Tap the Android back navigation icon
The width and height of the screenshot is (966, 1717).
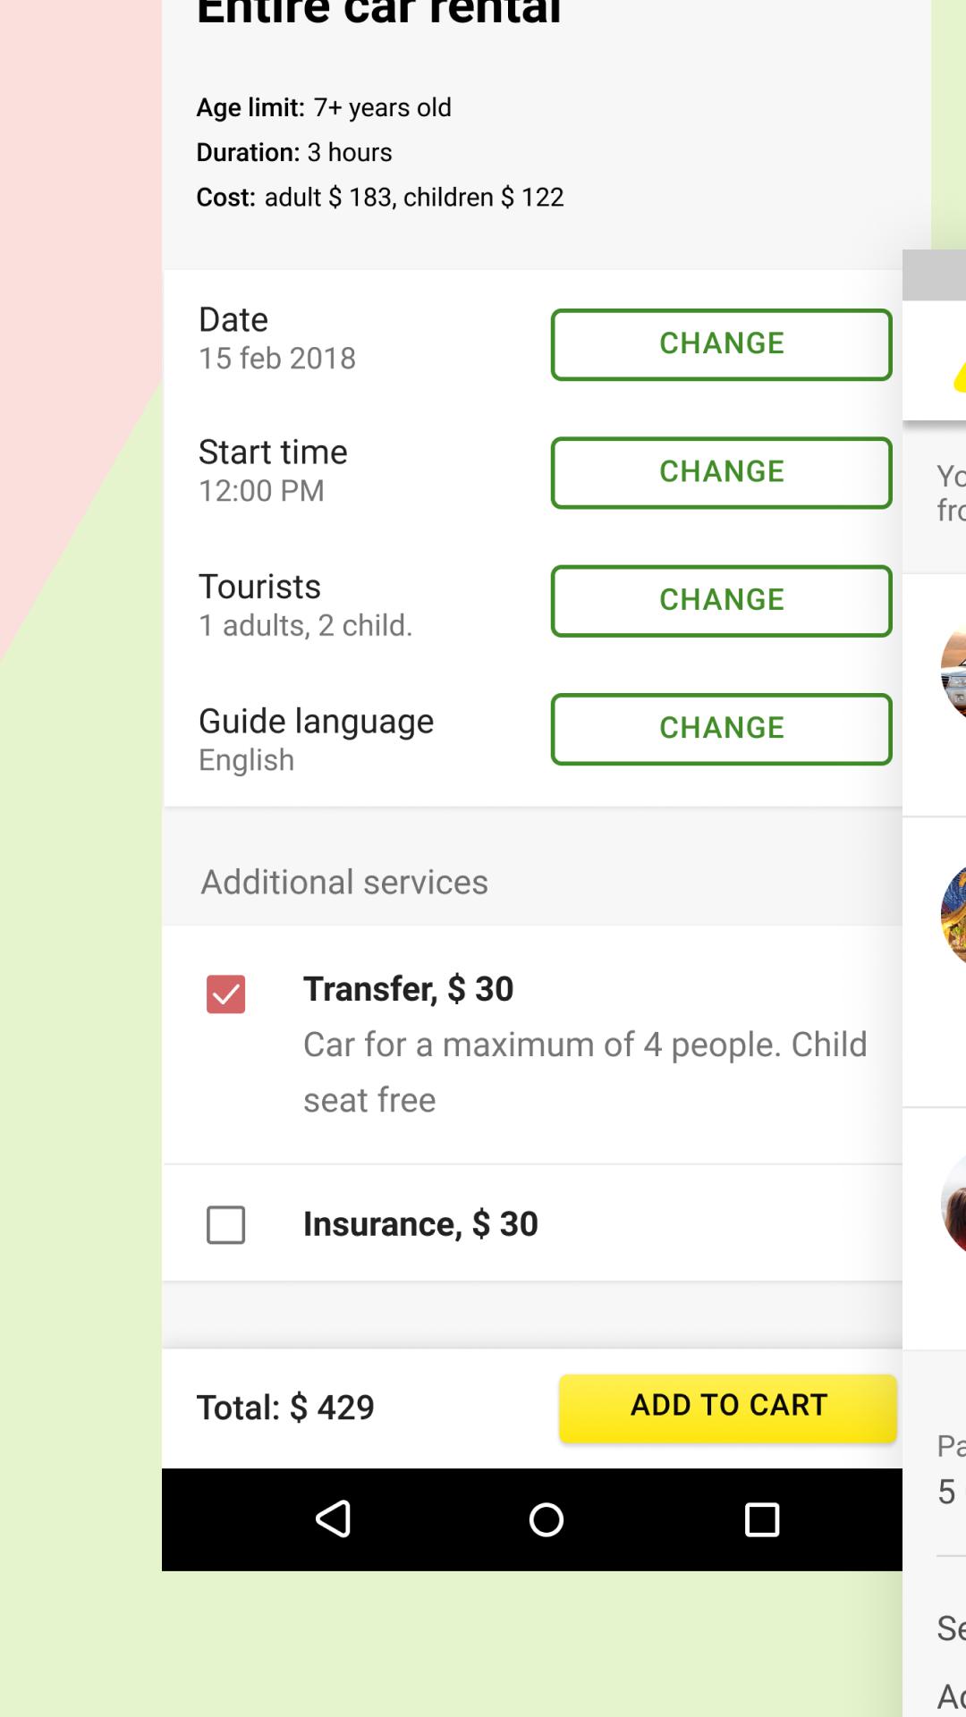(333, 1518)
